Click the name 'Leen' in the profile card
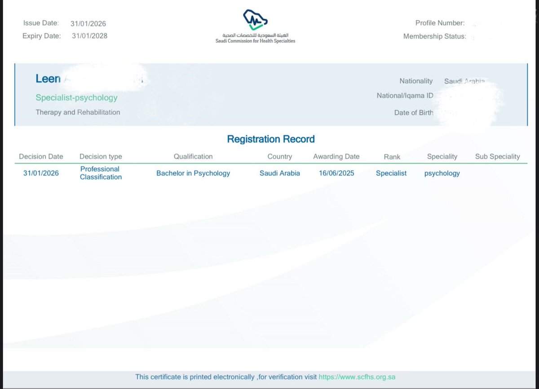Screen dimensions: 539x389 point(48,79)
